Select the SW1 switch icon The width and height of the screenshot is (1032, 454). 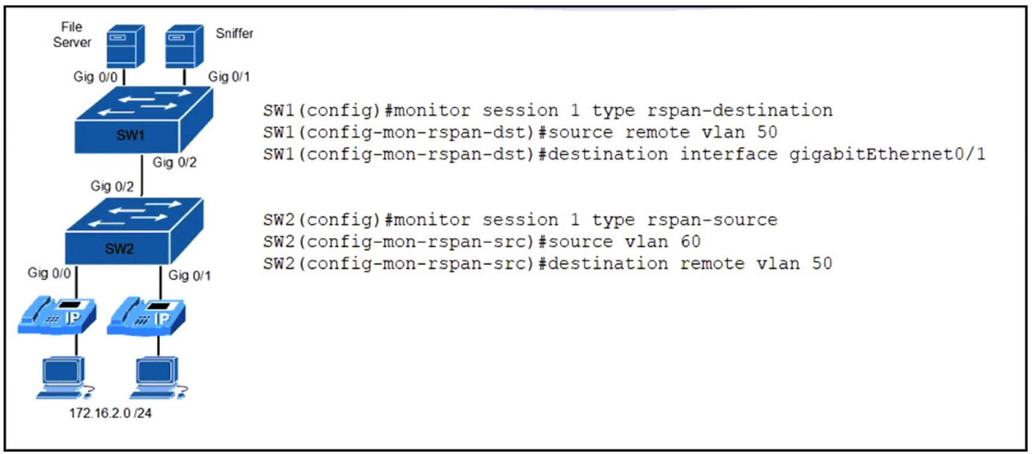(144, 120)
